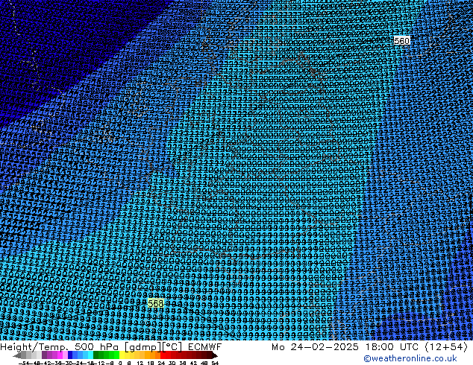Click the Height/Temp. 500 hPa title text
473x365 pixels.
coord(60,347)
